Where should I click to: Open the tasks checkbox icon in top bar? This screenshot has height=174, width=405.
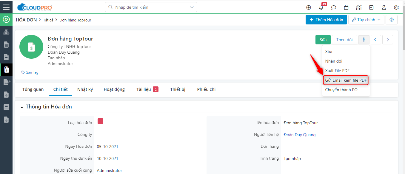coord(371,7)
